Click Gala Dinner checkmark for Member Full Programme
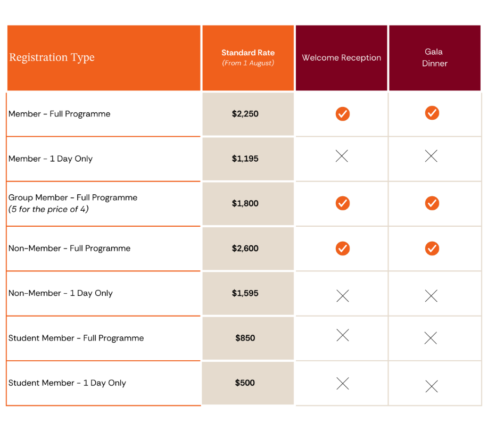 pyautogui.click(x=432, y=113)
